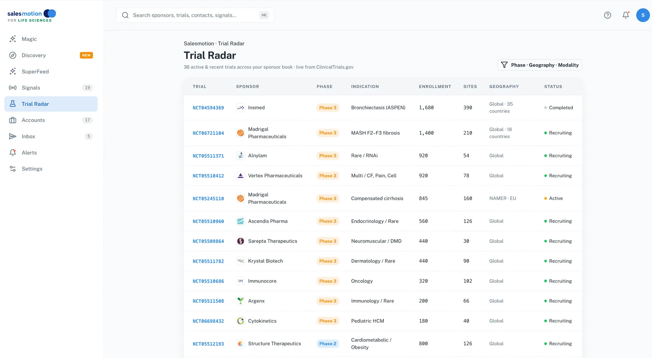The width and height of the screenshot is (652, 358).
Task: Click the Accounts count badge 17
Action: (87, 120)
